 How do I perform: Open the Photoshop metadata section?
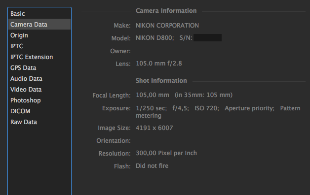point(39,100)
